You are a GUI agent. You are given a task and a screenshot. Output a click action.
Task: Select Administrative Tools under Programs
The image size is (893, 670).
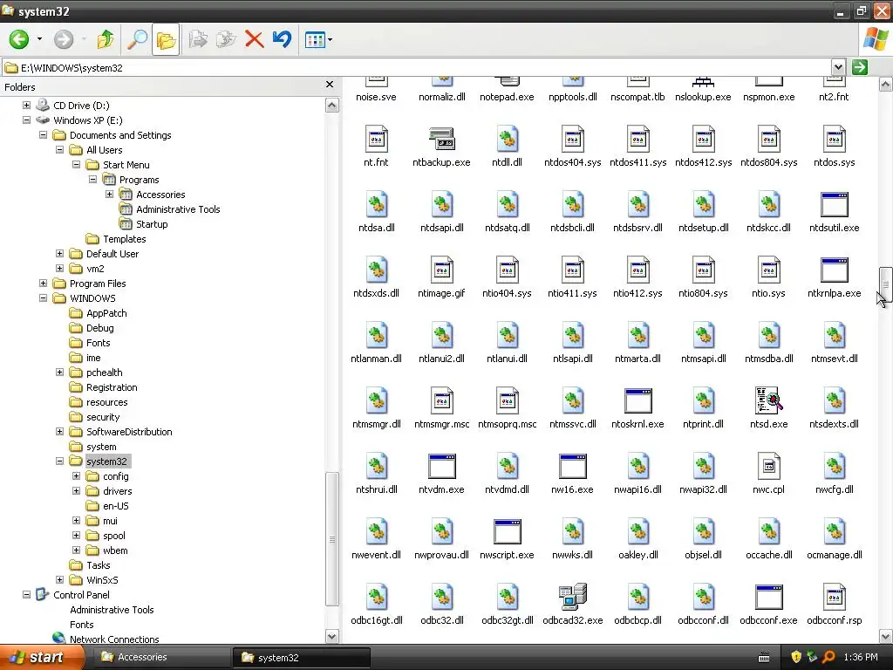[x=178, y=209]
